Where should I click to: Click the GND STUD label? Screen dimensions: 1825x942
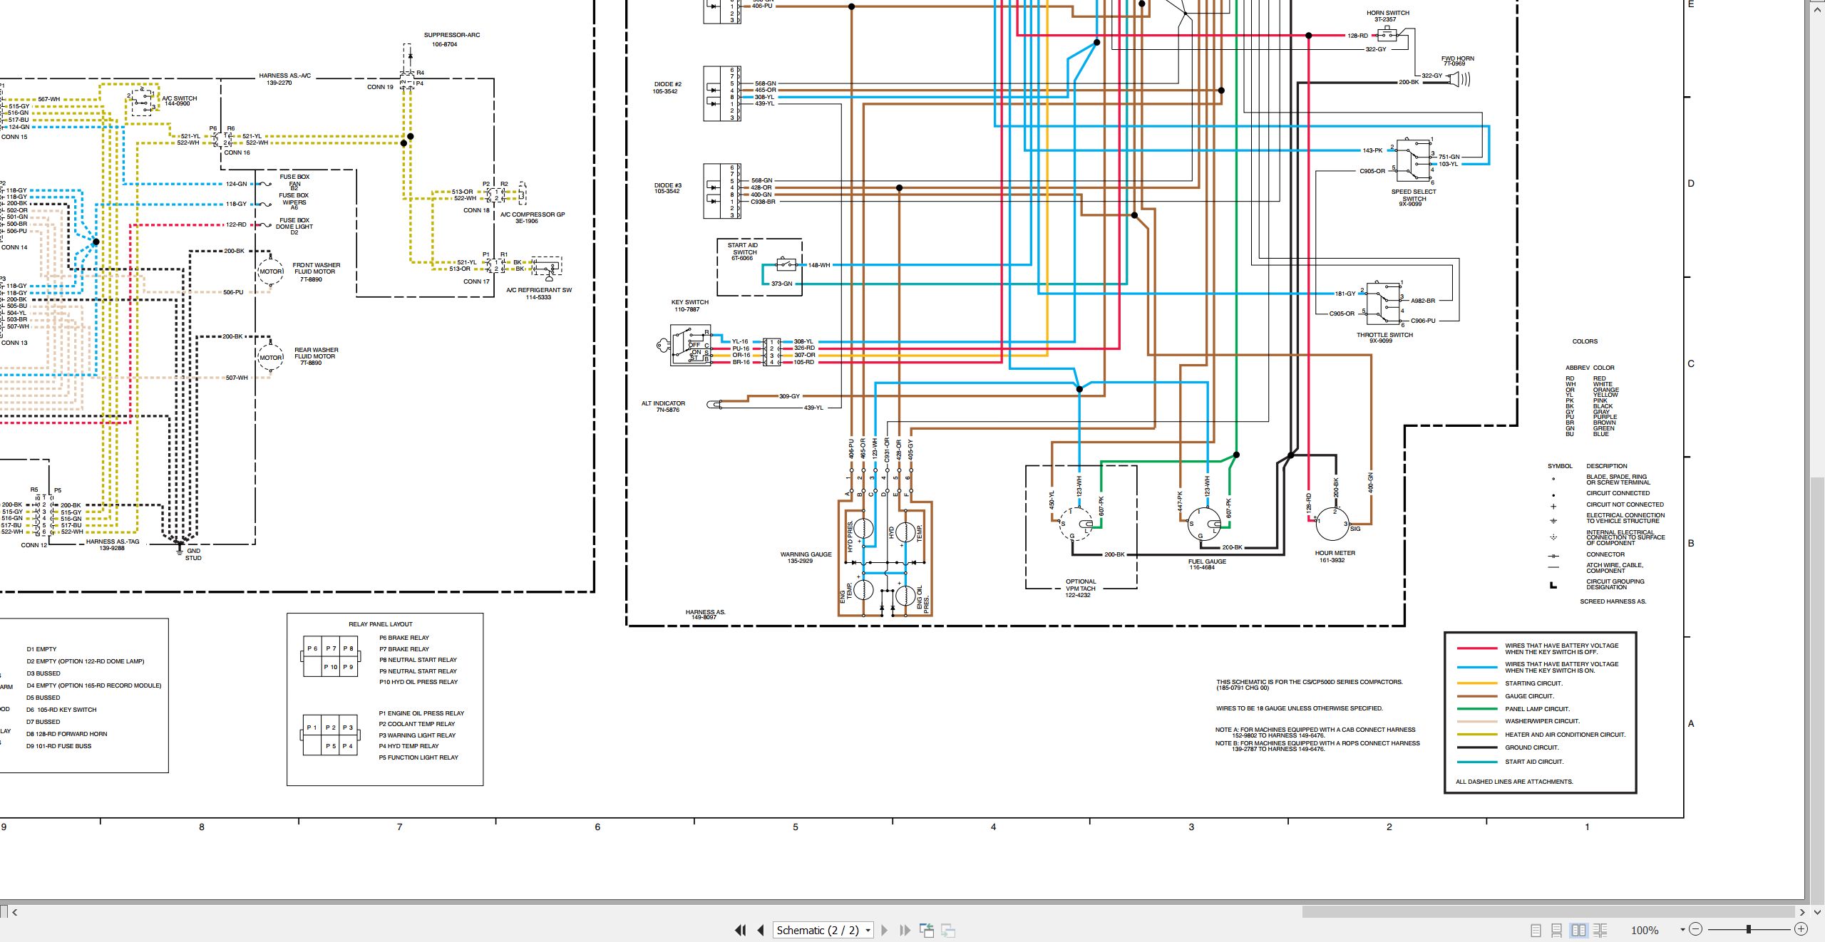click(193, 554)
